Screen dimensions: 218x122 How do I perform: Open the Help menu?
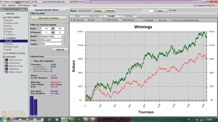[x=35, y=5]
